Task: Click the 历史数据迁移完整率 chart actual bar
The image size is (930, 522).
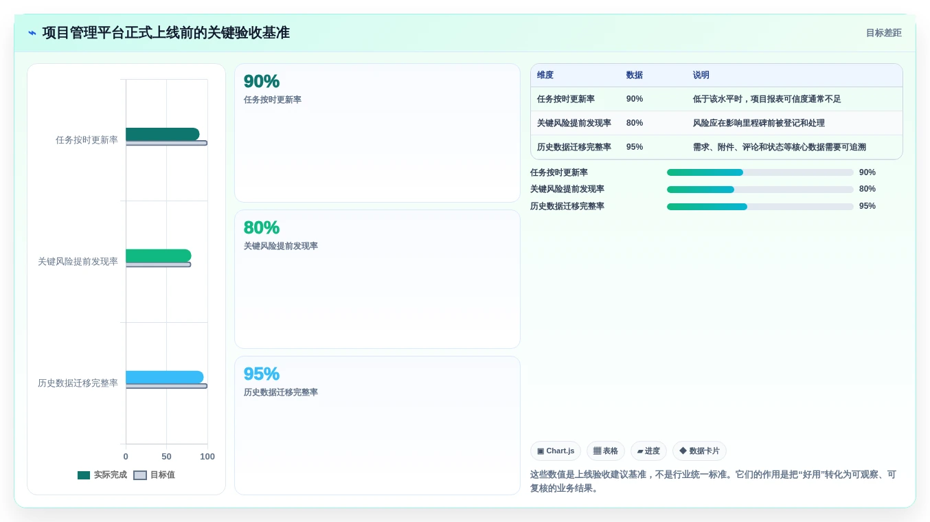Action: [x=165, y=377]
